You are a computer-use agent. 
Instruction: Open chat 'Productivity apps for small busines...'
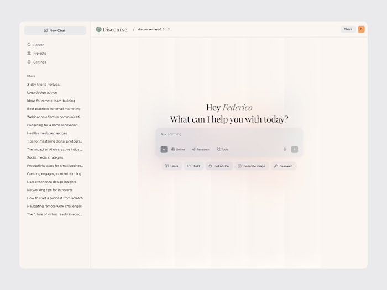click(x=55, y=166)
